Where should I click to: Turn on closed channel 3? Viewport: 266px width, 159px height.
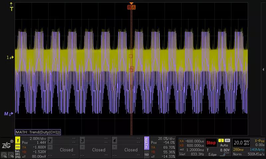[x=98, y=150]
